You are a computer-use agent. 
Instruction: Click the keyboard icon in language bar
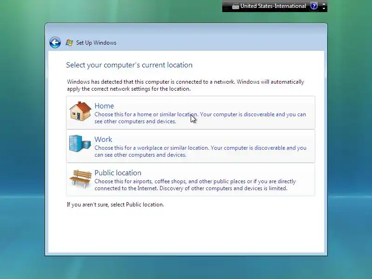[235, 7]
